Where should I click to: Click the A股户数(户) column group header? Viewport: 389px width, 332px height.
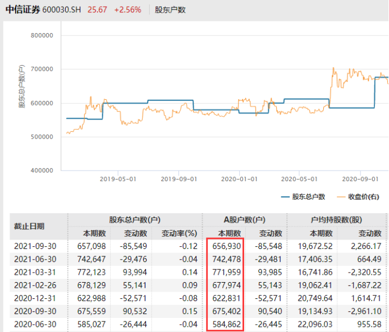tap(244, 220)
